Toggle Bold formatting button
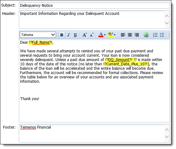The image size is (176, 149). (x=62, y=35)
